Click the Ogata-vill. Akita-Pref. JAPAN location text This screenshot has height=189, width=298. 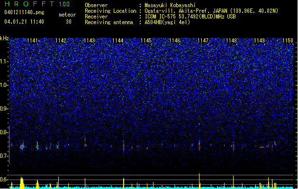pyautogui.click(x=211, y=11)
